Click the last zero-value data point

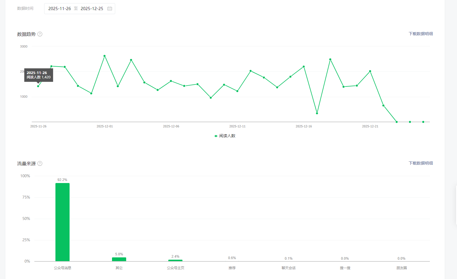(423, 122)
